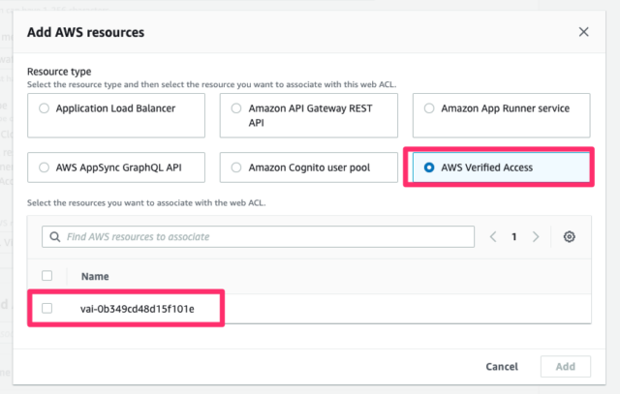
Task: Click page number 1 in pagination
Action: click(514, 237)
